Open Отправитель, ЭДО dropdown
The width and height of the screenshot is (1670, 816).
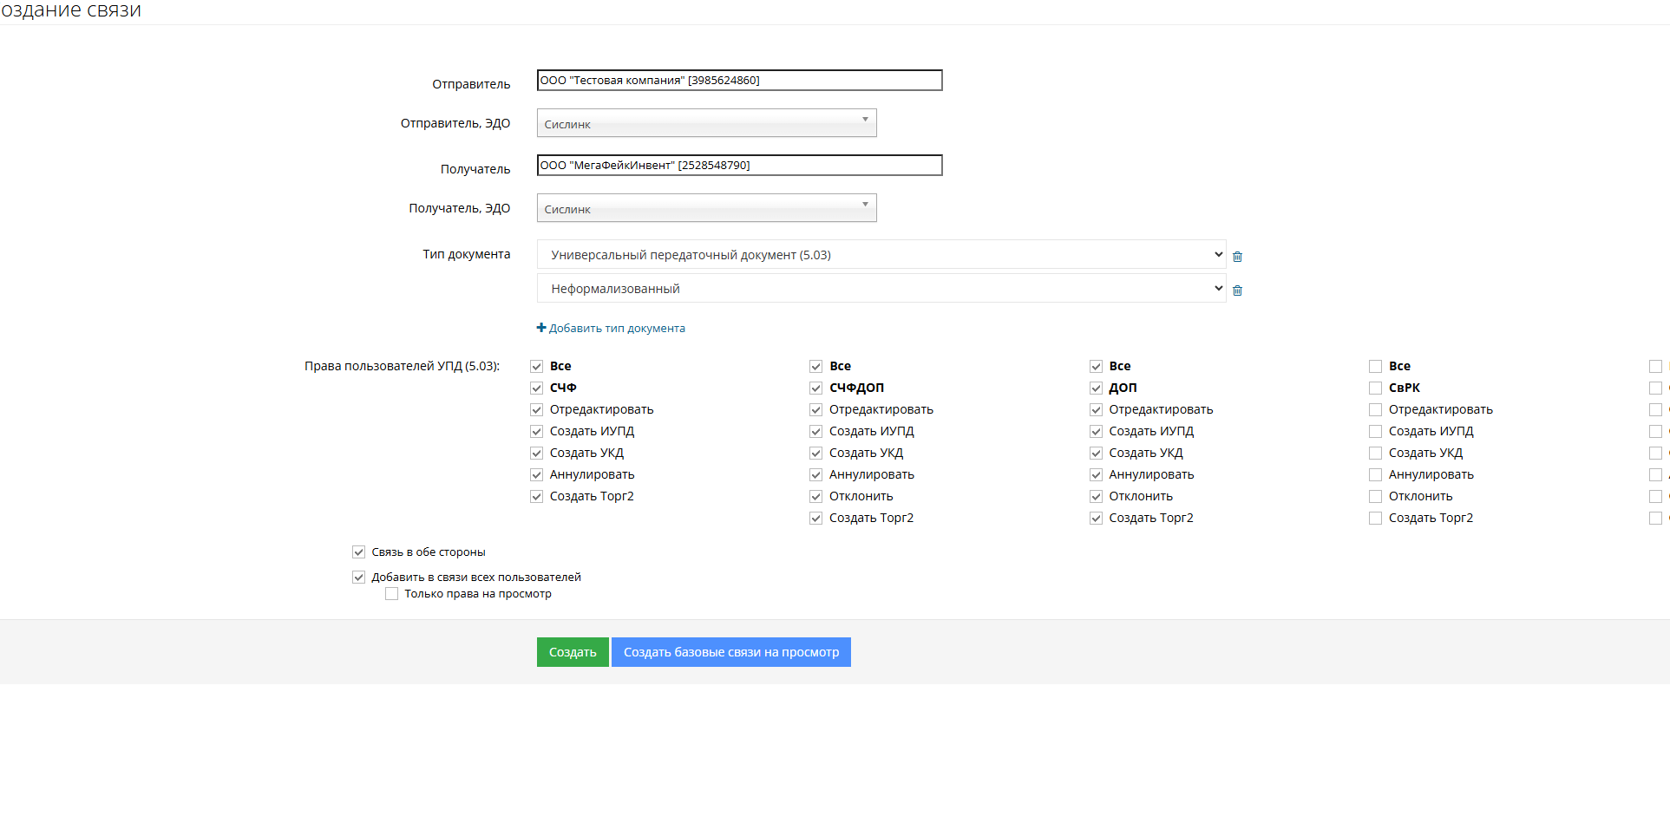pos(706,123)
